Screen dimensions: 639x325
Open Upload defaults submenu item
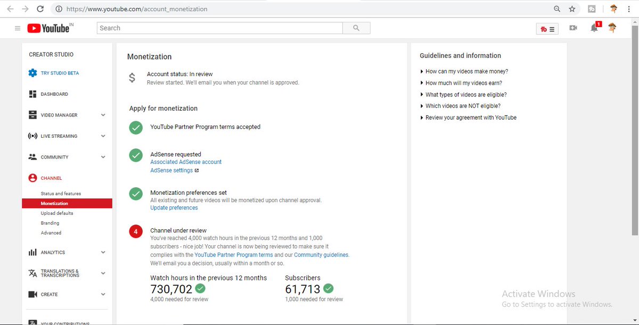pyautogui.click(x=57, y=213)
